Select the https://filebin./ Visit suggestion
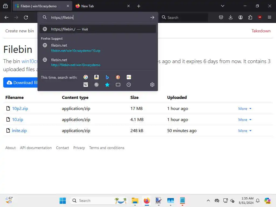 point(98,29)
